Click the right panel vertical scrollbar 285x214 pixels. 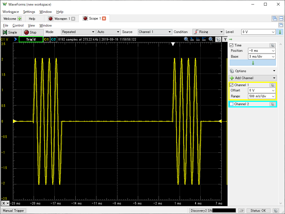pos(281,124)
